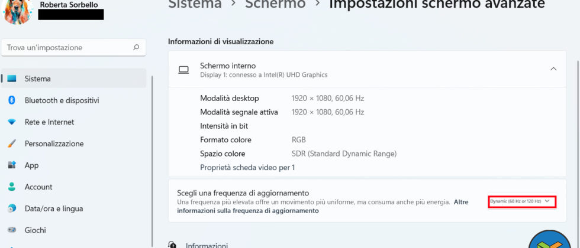Click the Schermo interno laptop icon

click(183, 70)
